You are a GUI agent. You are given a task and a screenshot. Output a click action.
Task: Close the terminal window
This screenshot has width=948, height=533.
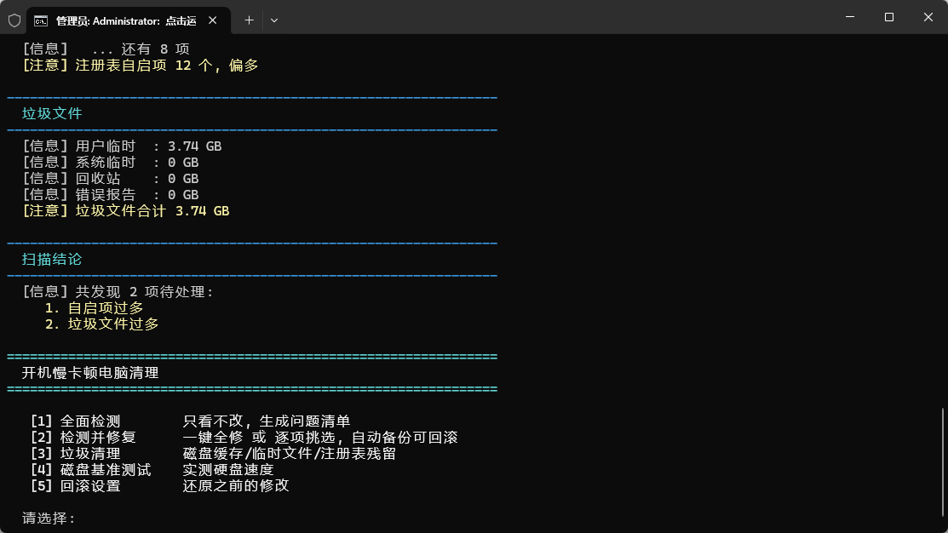928,17
